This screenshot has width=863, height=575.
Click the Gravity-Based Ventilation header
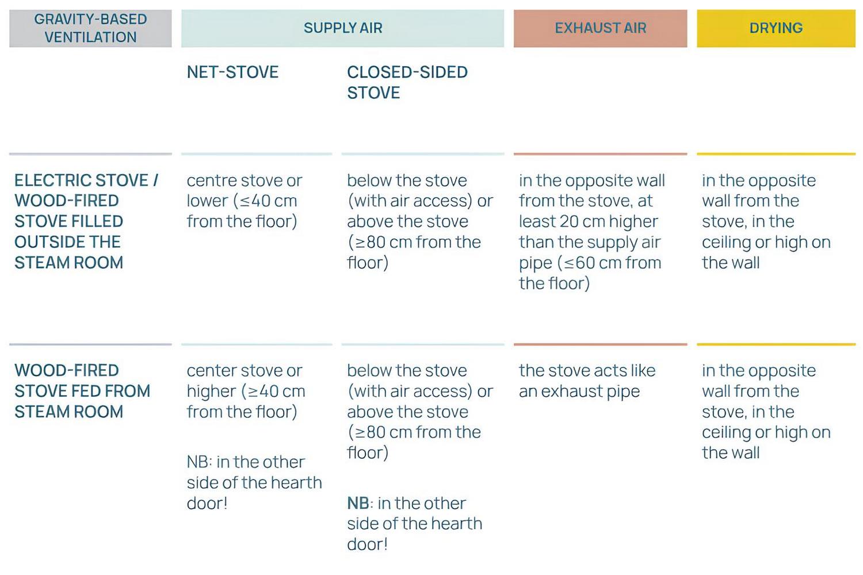90,28
